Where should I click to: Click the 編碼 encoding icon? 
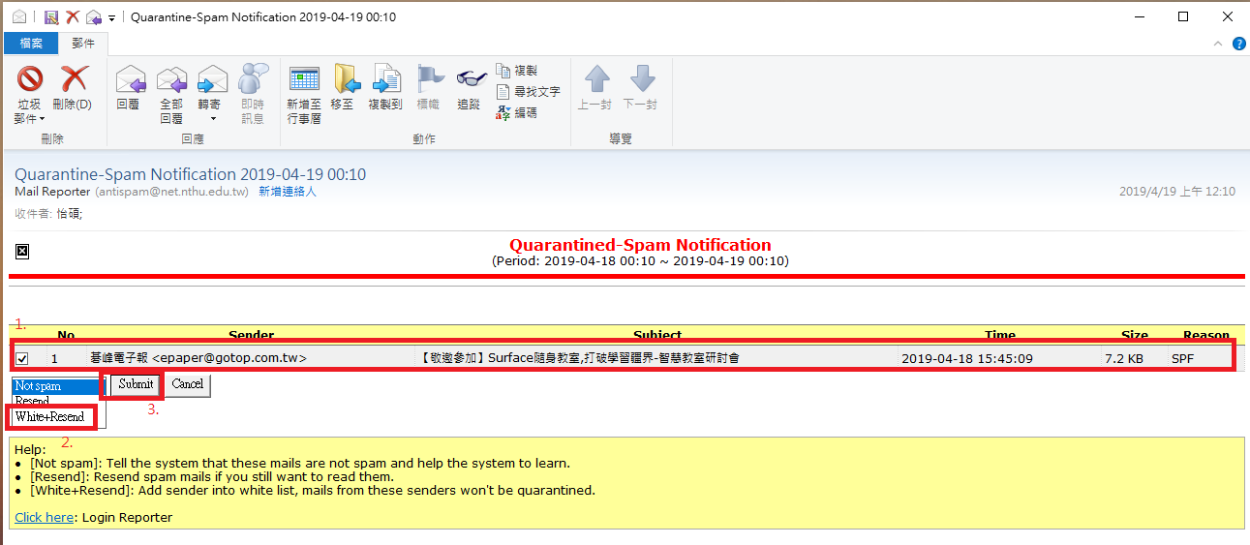click(x=503, y=113)
